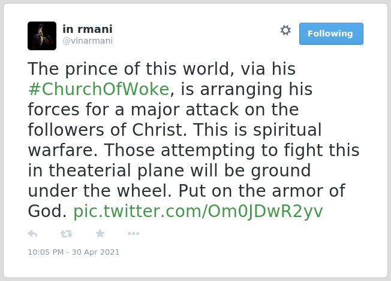Expand the ellipsis menu under the tweet
This screenshot has width=391, height=281.
[x=133, y=234]
